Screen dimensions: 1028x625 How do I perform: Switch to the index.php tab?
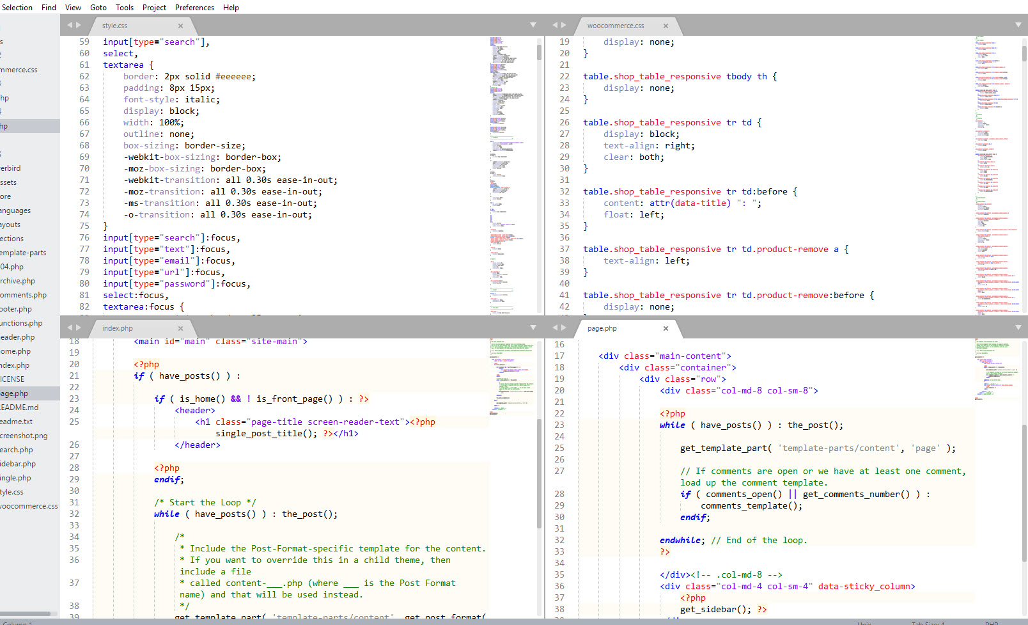point(117,328)
